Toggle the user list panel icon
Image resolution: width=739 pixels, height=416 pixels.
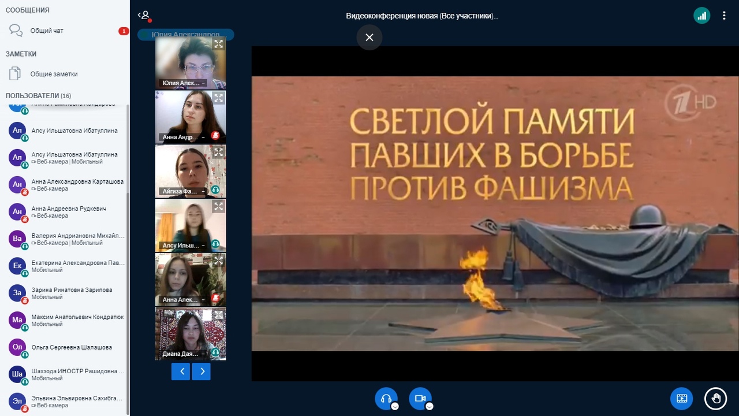(x=144, y=16)
